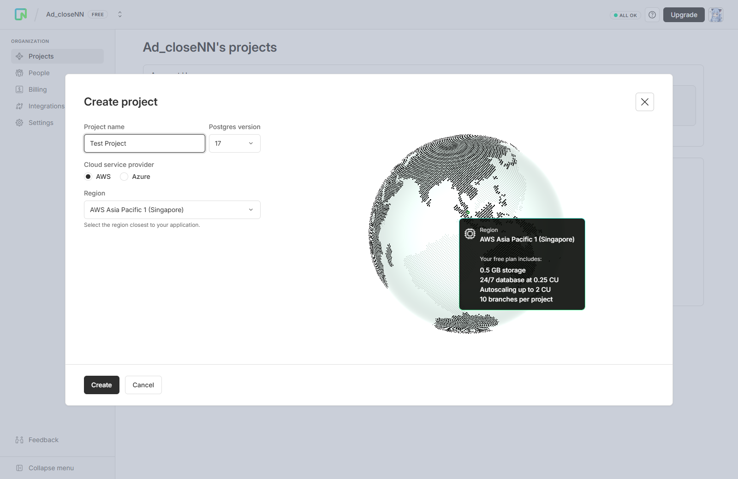
Task: Click the FREE plan badge
Action: [98, 14]
